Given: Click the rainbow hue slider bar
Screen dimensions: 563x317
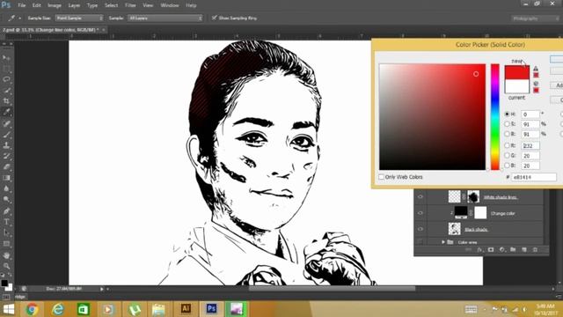Looking at the screenshot, I should pos(495,117).
